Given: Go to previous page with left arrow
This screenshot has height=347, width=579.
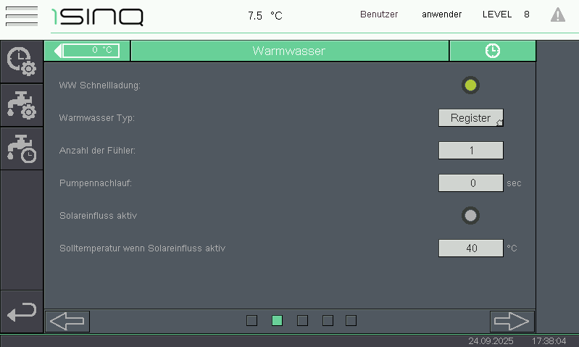Looking at the screenshot, I should 67,321.
